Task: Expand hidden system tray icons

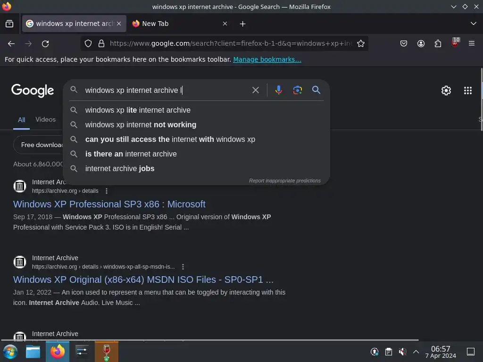Action: tap(416, 352)
